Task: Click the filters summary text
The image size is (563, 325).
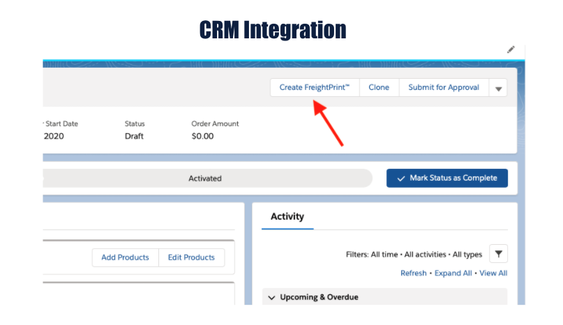Action: [x=414, y=255]
